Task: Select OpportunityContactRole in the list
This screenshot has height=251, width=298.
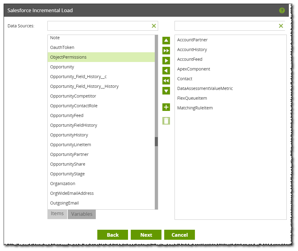Action: click(x=101, y=106)
